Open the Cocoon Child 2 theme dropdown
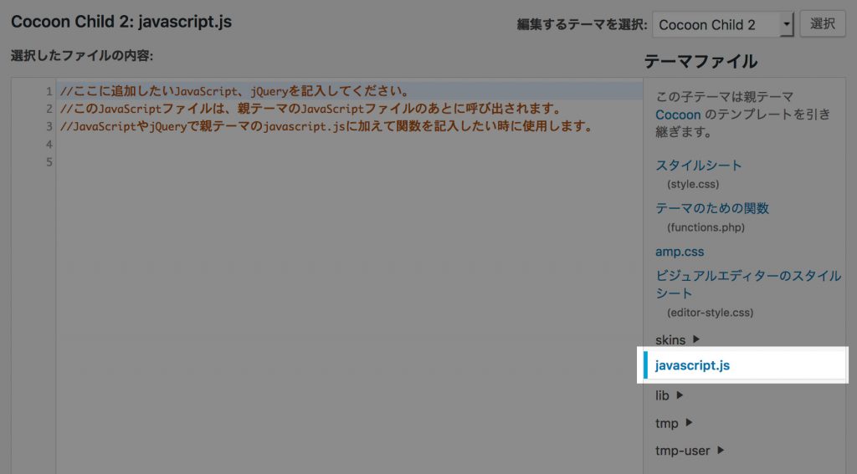Viewport: 857px width, 474px height. 723,24
